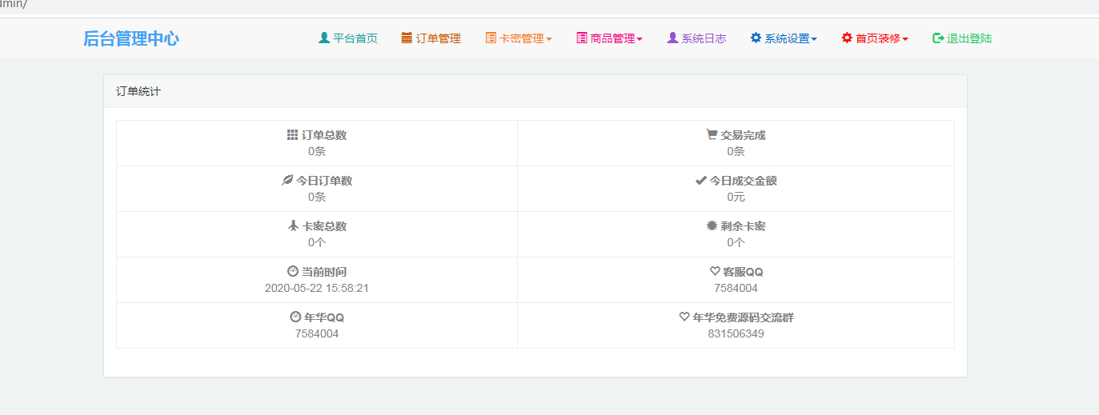Screen dimensions: 1099x415
Task: Click the leaf icon next to 今日订单数
Action: pos(287,181)
